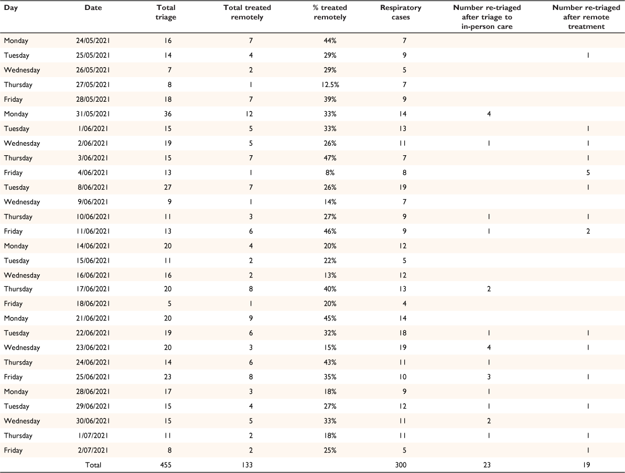Image resolution: width=625 pixels, height=473 pixels.
Task: Click the 45% value for 21/06/2021
Action: point(330,318)
